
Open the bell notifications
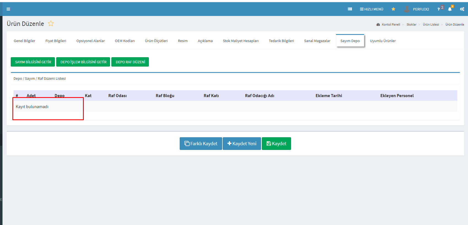(x=450, y=9)
